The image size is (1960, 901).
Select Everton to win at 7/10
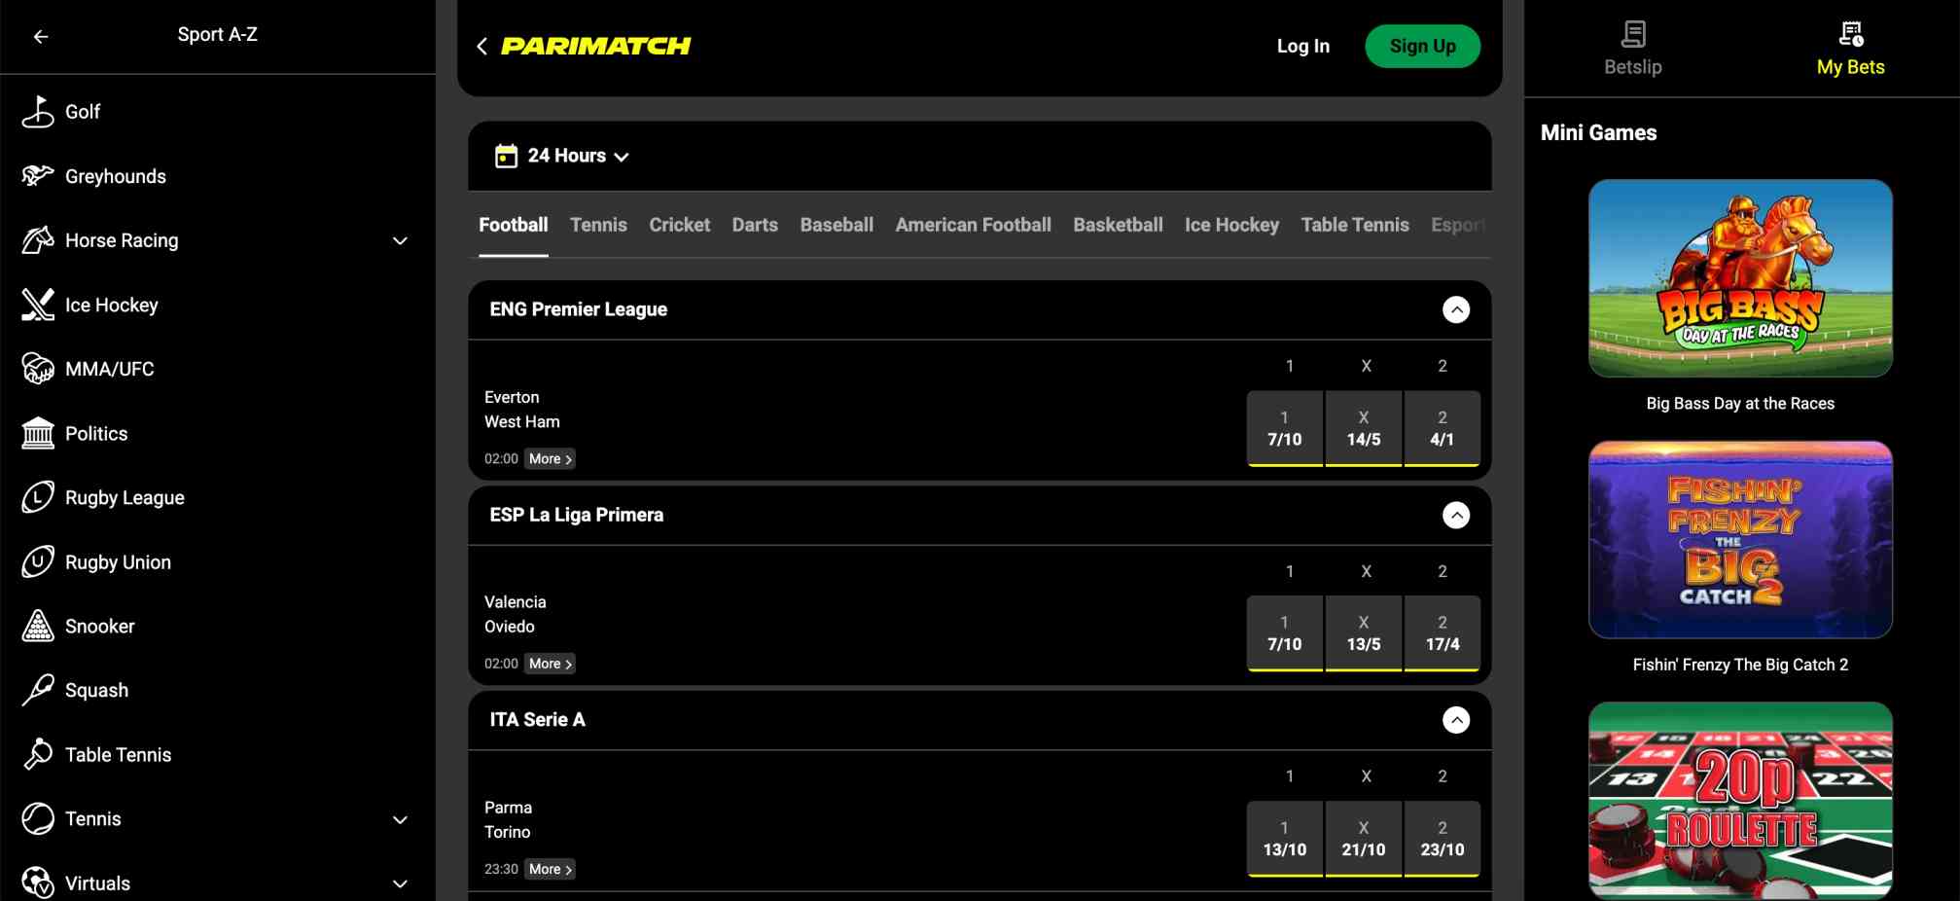pos(1285,428)
